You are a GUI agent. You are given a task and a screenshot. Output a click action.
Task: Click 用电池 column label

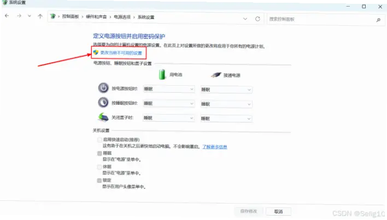(x=176, y=75)
